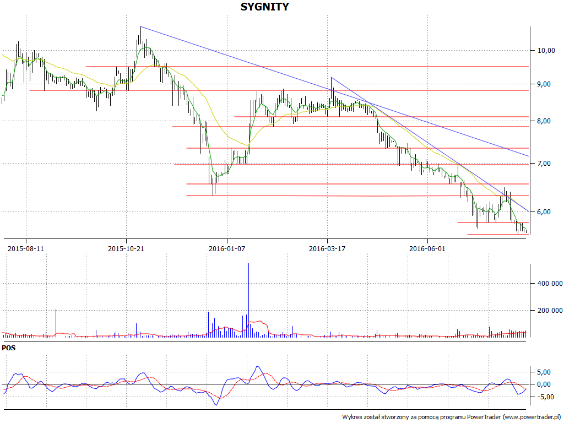
Task: Click the oscillator peak above 5,00
Action: click(257, 367)
